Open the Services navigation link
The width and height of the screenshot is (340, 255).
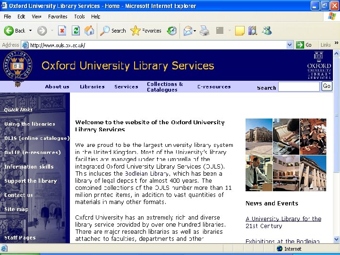tap(126, 87)
